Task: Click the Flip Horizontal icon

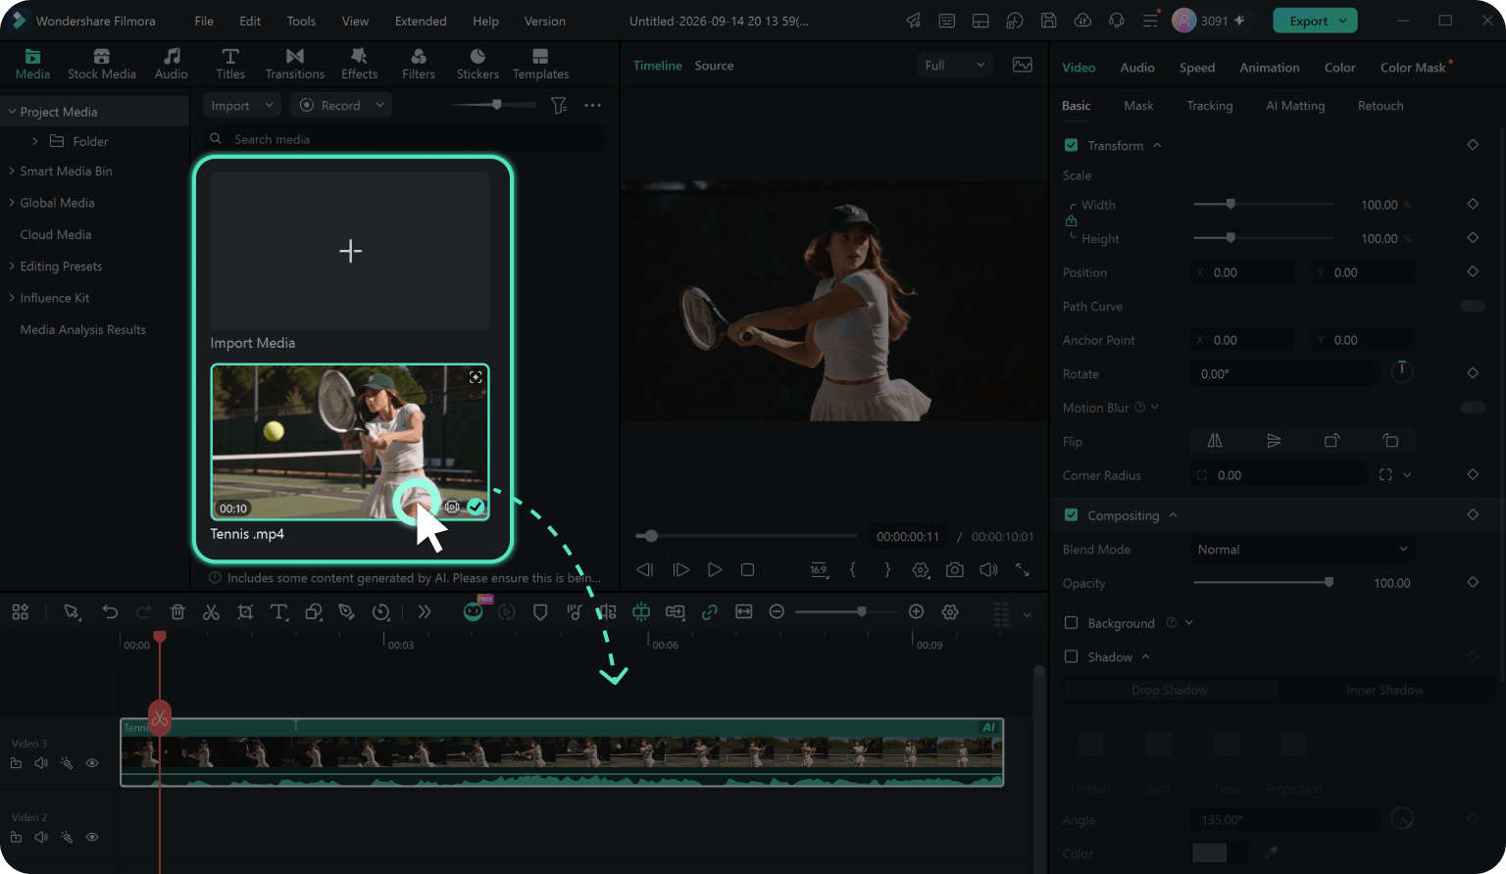Action: 1215,441
